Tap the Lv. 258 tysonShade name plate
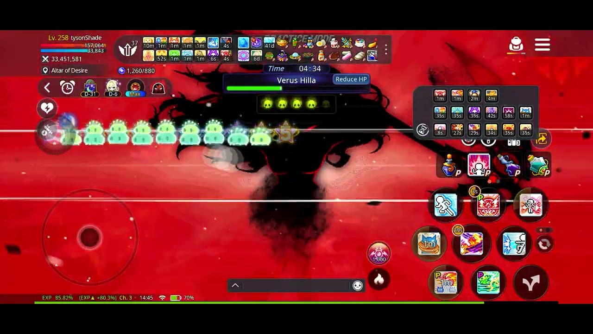This screenshot has width=593, height=334. tap(75, 38)
